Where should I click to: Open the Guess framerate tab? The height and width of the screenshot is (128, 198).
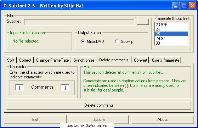point(165,60)
